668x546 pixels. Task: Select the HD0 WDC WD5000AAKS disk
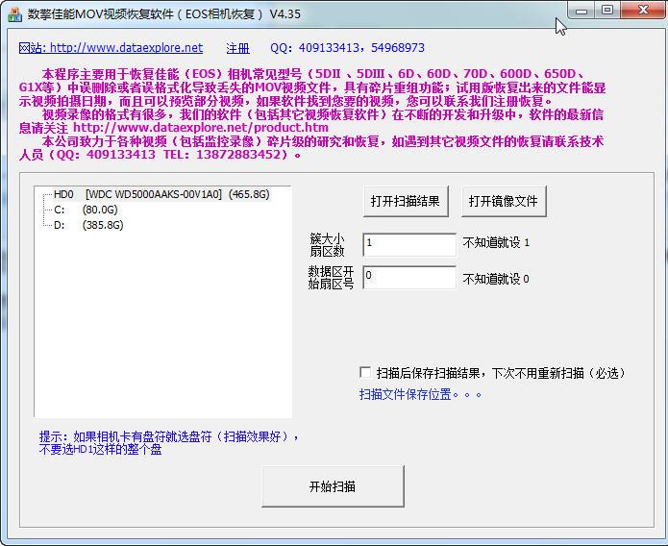click(x=161, y=194)
